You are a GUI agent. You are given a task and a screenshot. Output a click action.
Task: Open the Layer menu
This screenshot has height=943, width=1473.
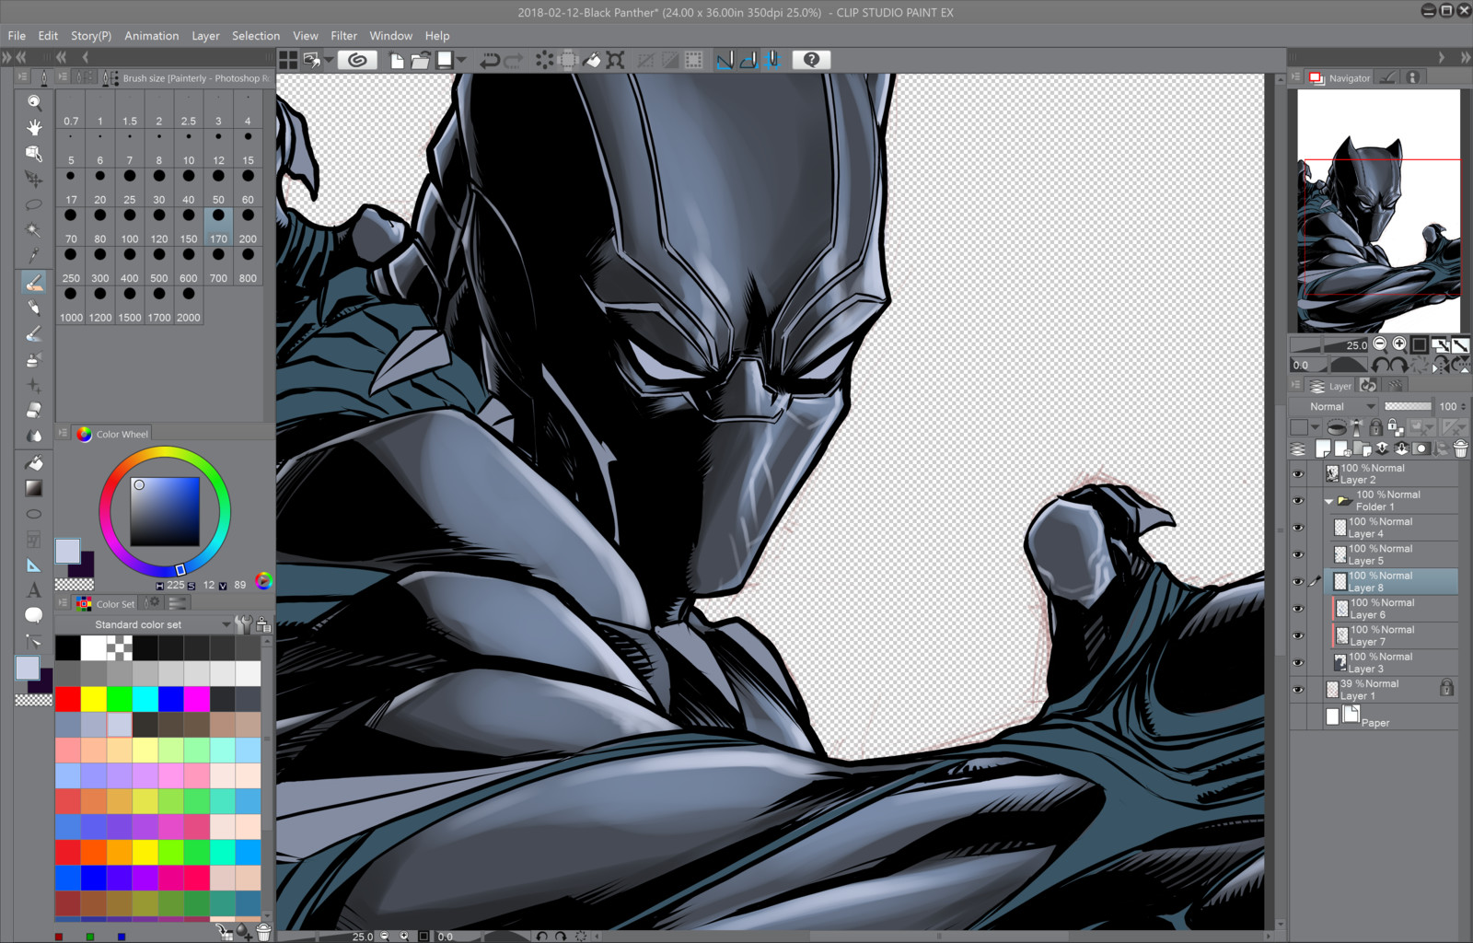[x=205, y=36]
